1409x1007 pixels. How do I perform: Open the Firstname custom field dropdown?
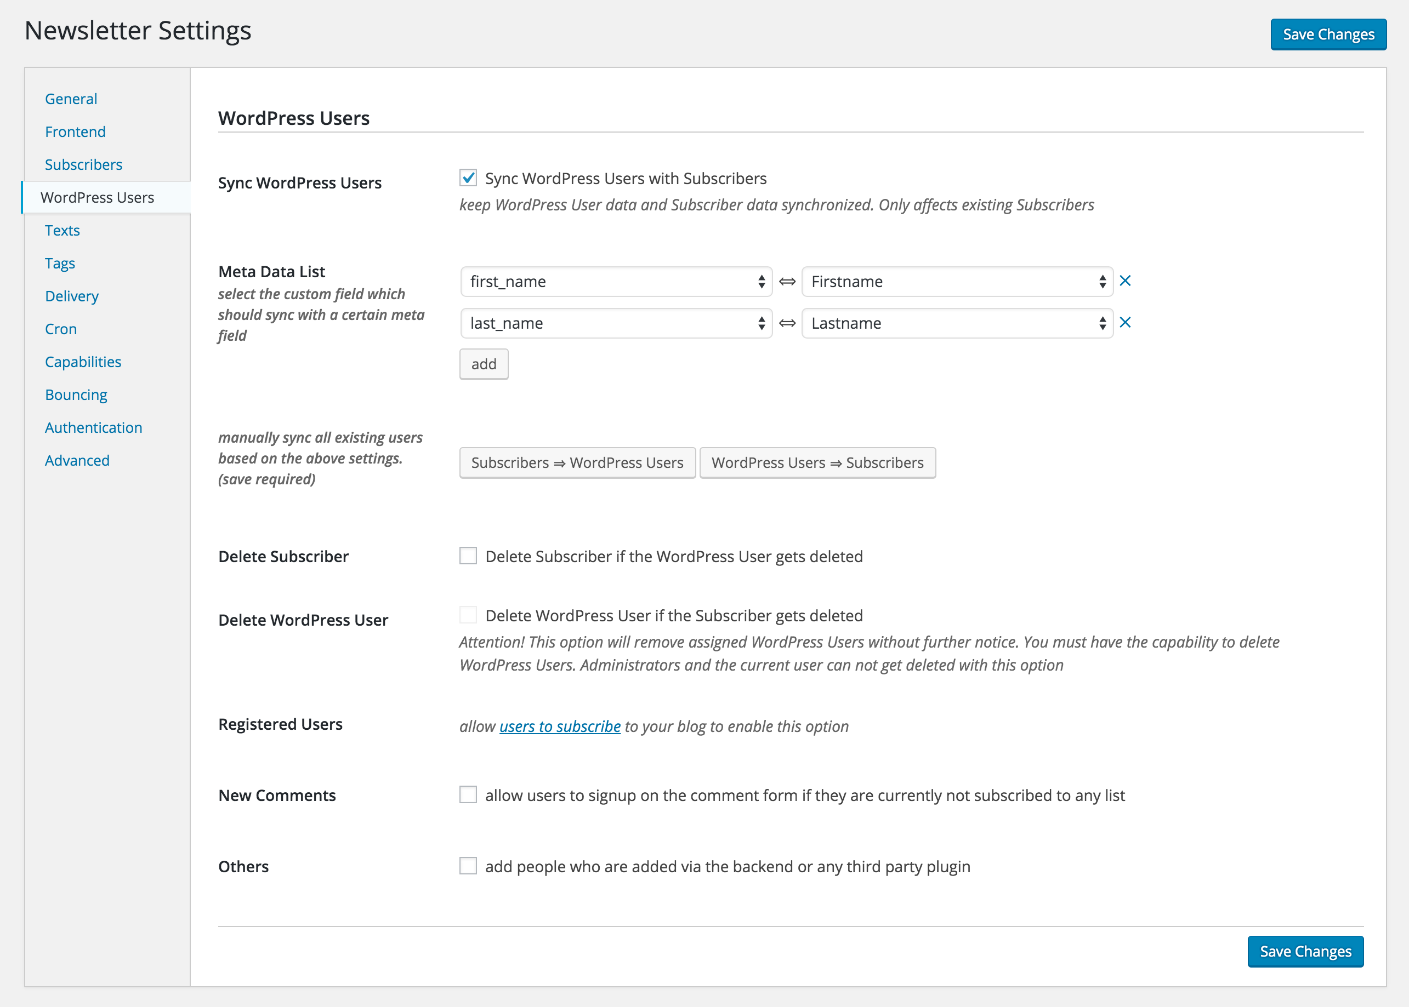(957, 282)
